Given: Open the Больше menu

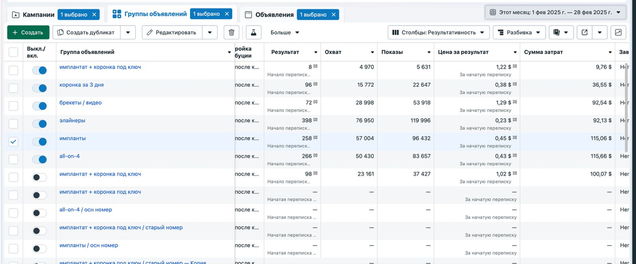Looking at the screenshot, I should (285, 33).
